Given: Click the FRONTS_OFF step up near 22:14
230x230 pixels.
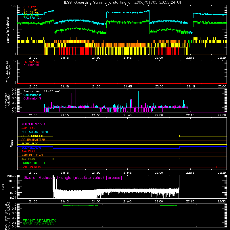Looking at the screenshot, I should click(188, 163).
